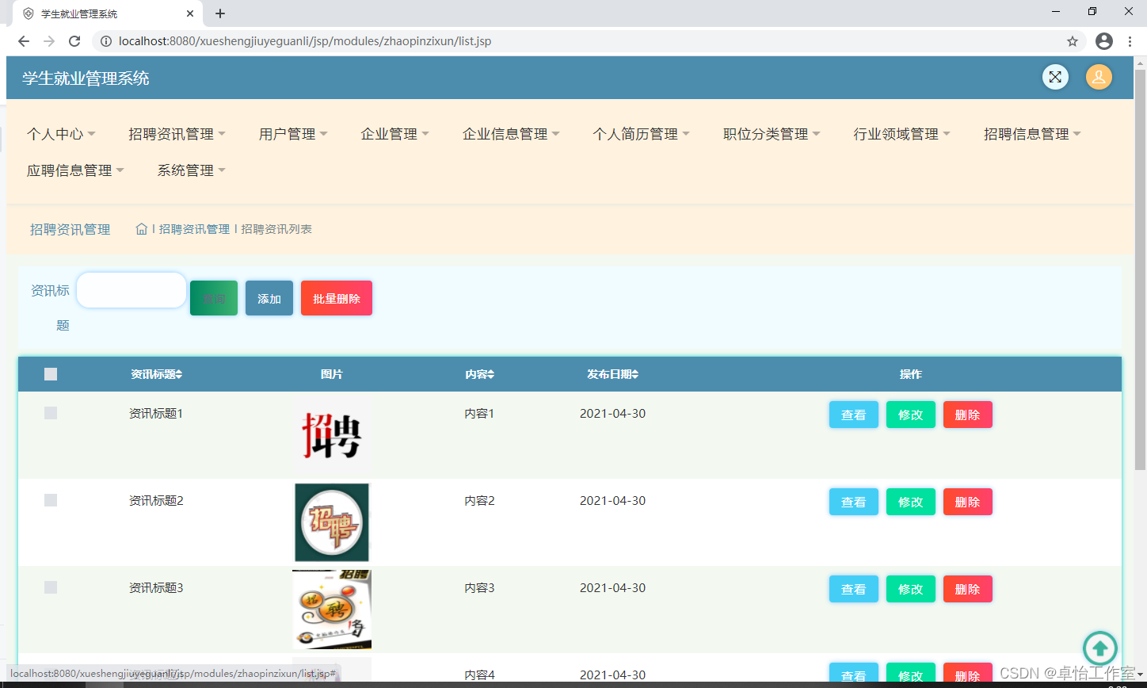The height and width of the screenshot is (688, 1147).
Task: Click 查看 for 资讯标题3
Action: 854,589
